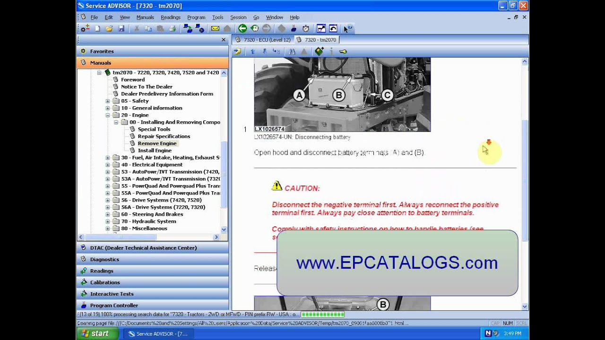Click the yellow envelope mail icon
The height and width of the screenshot is (340, 605).
pos(215,29)
